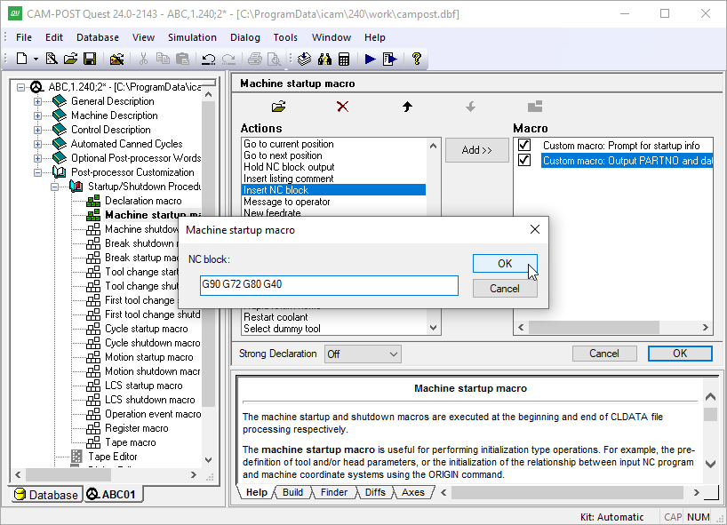Click Cancel beside Strong Declaration dropdown
The image size is (727, 525).
tap(604, 354)
